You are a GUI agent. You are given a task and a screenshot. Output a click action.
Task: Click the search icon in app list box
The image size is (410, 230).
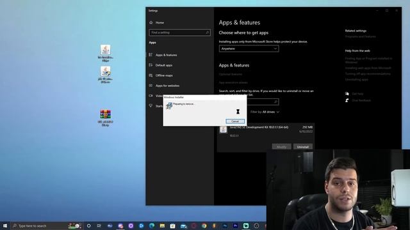(x=275, y=102)
